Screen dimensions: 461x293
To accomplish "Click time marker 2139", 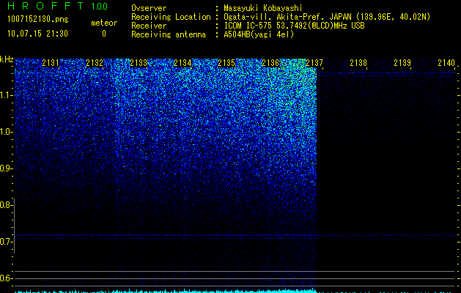I will click(x=402, y=63).
